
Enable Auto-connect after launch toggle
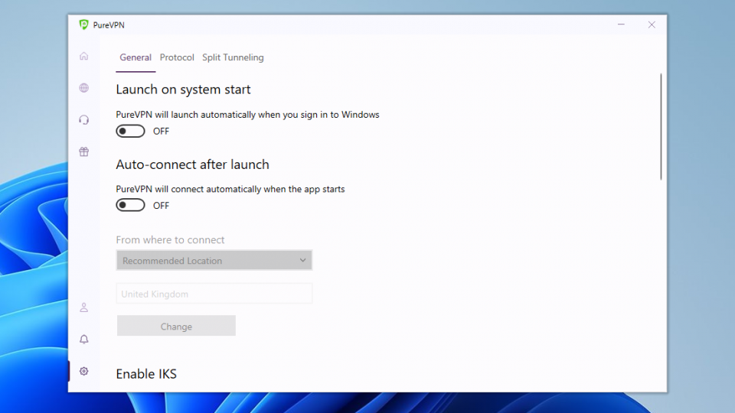tap(130, 205)
